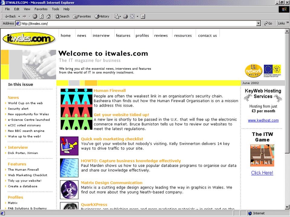Click the page icon in address bar

[x=18, y=24]
